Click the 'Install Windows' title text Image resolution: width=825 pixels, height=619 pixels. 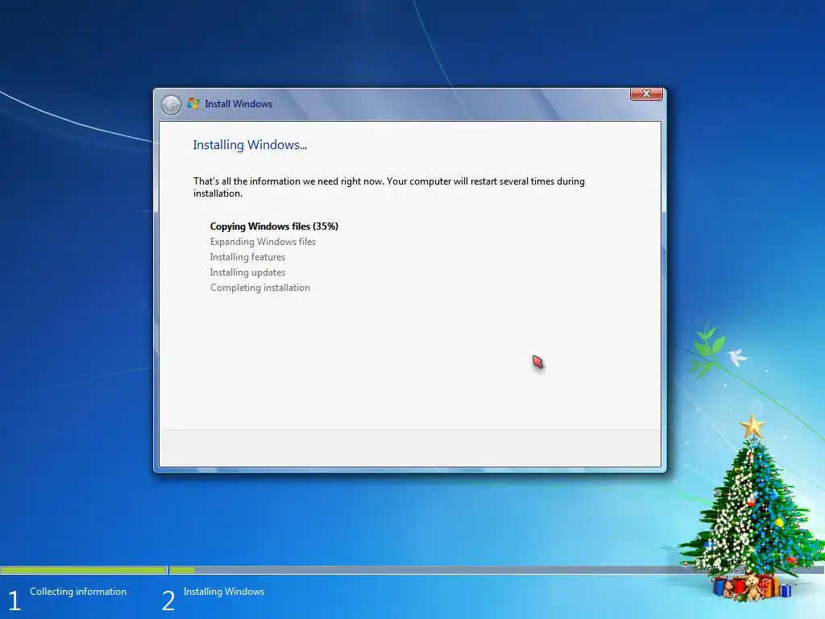(238, 104)
